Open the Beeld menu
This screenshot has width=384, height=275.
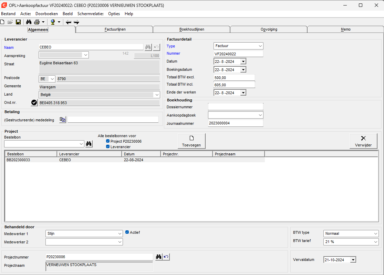(68, 14)
